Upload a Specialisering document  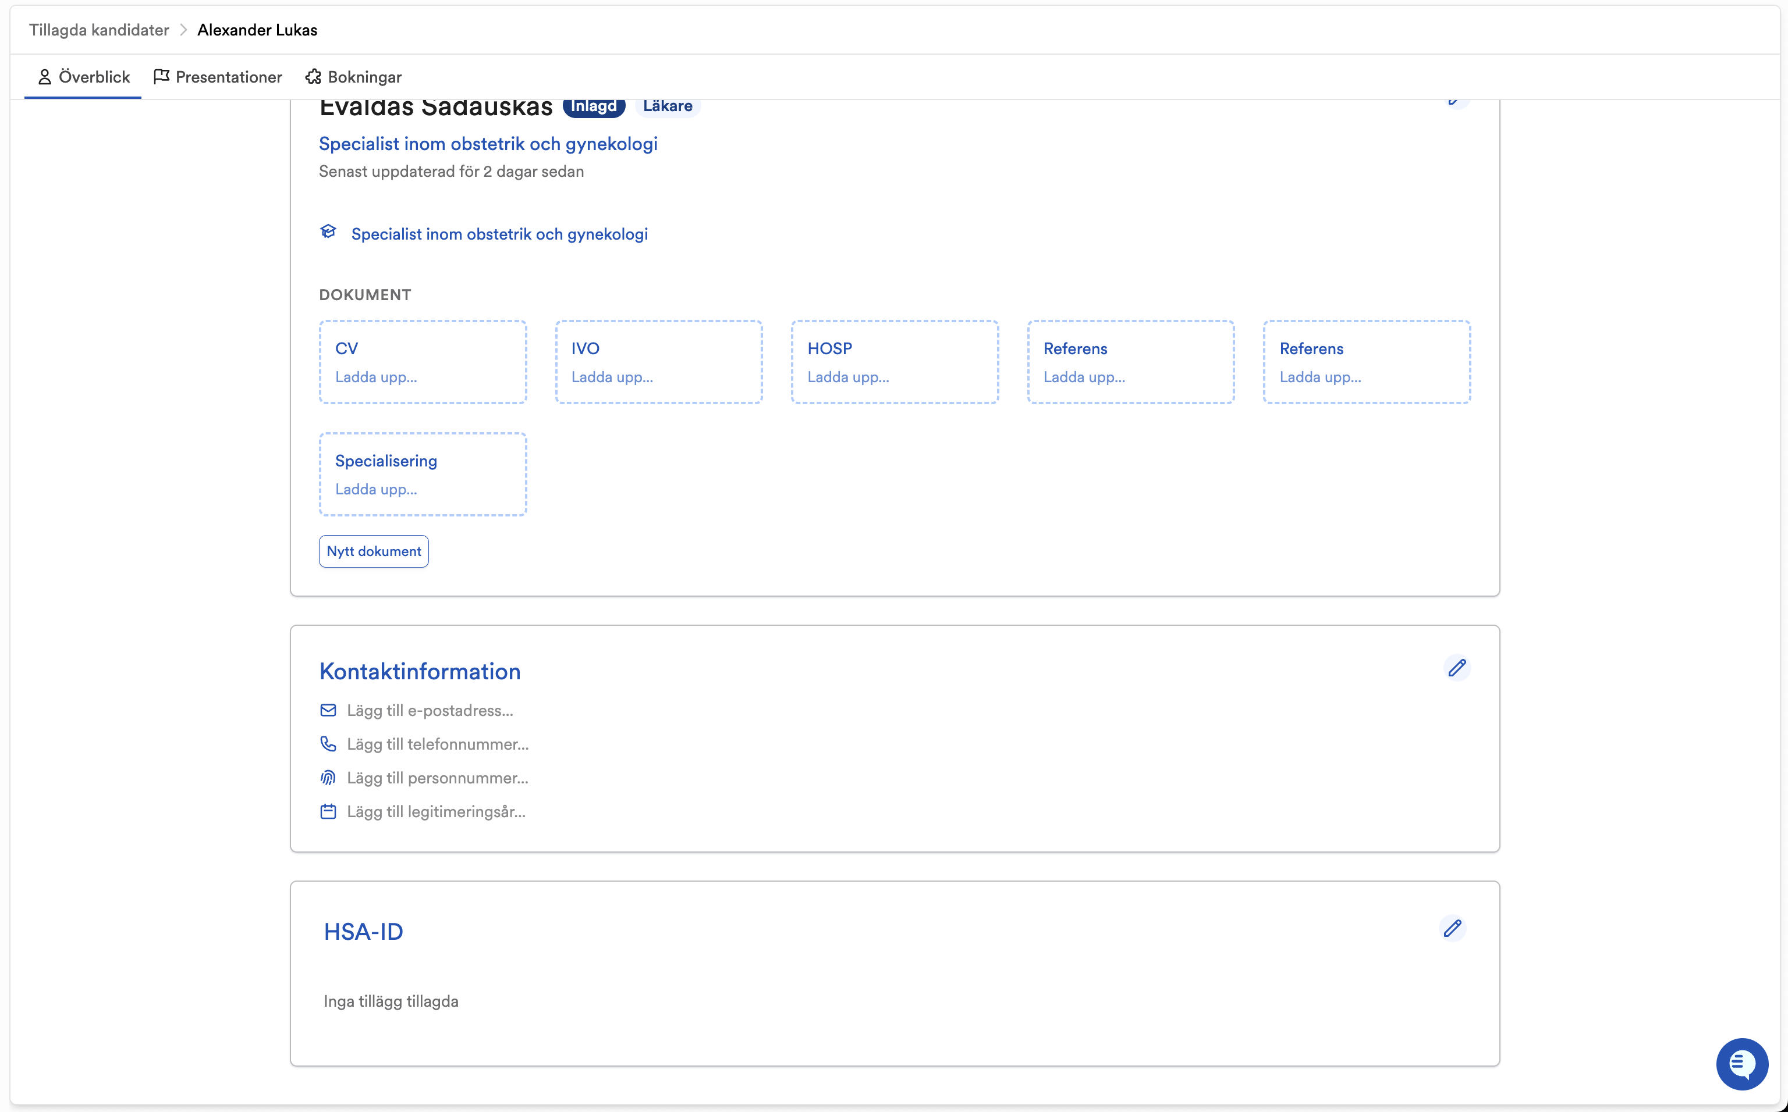click(x=423, y=475)
